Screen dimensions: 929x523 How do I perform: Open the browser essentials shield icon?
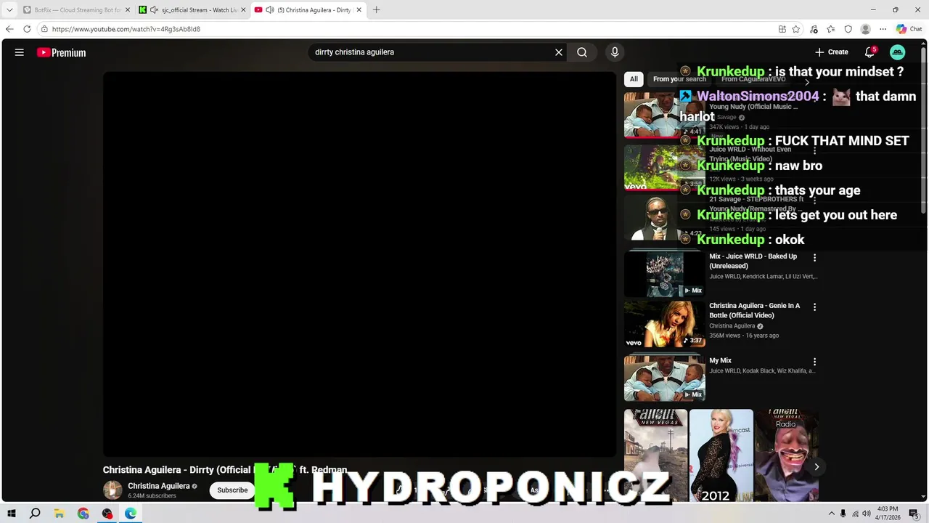(848, 29)
